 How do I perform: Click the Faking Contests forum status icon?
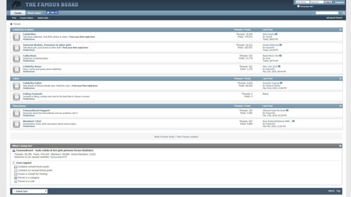tap(16, 96)
